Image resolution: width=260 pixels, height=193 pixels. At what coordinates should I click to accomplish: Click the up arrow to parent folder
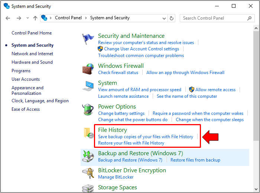tap(35, 18)
